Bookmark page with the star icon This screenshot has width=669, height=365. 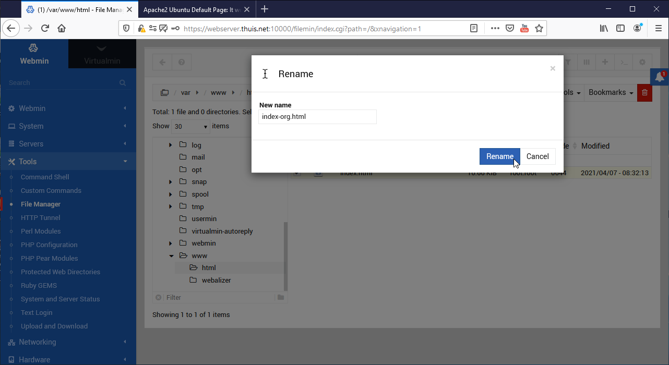pyautogui.click(x=539, y=29)
